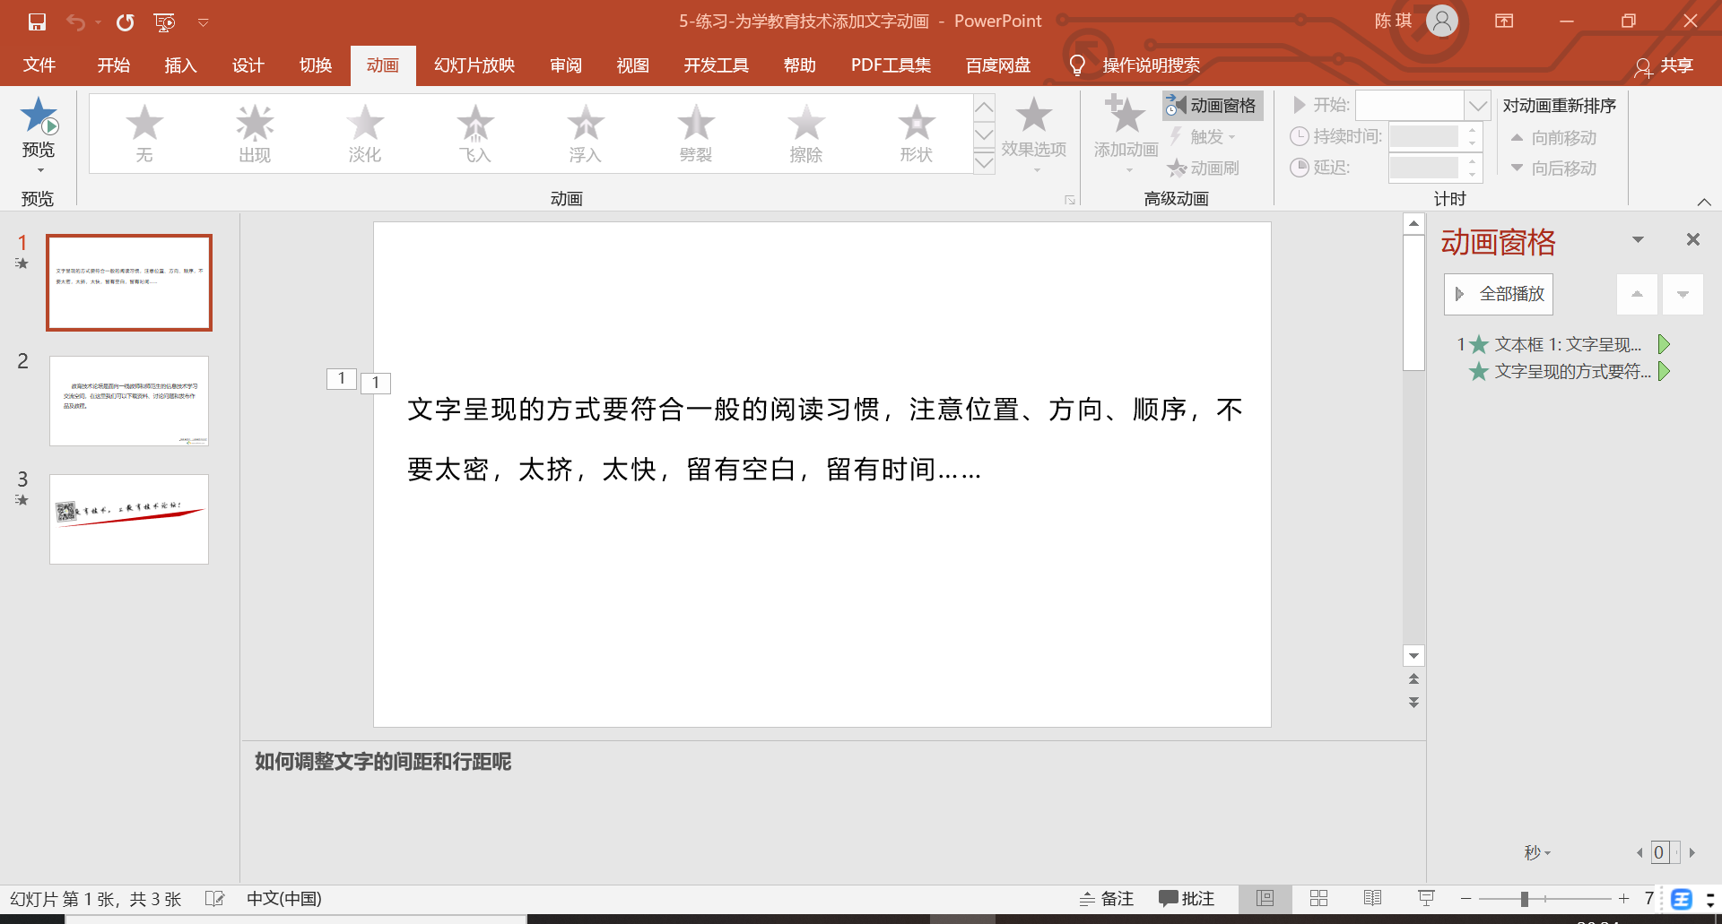Viewport: 1722px width, 924px height.
Task: Click the Undo arrow icon
Action: 75,22
